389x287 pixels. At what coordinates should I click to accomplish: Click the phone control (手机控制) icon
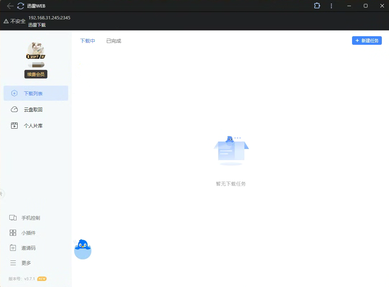pyautogui.click(x=13, y=218)
